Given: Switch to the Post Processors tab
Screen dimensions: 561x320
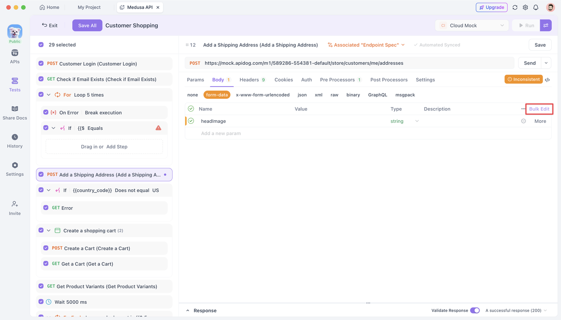Looking at the screenshot, I should click(x=389, y=80).
